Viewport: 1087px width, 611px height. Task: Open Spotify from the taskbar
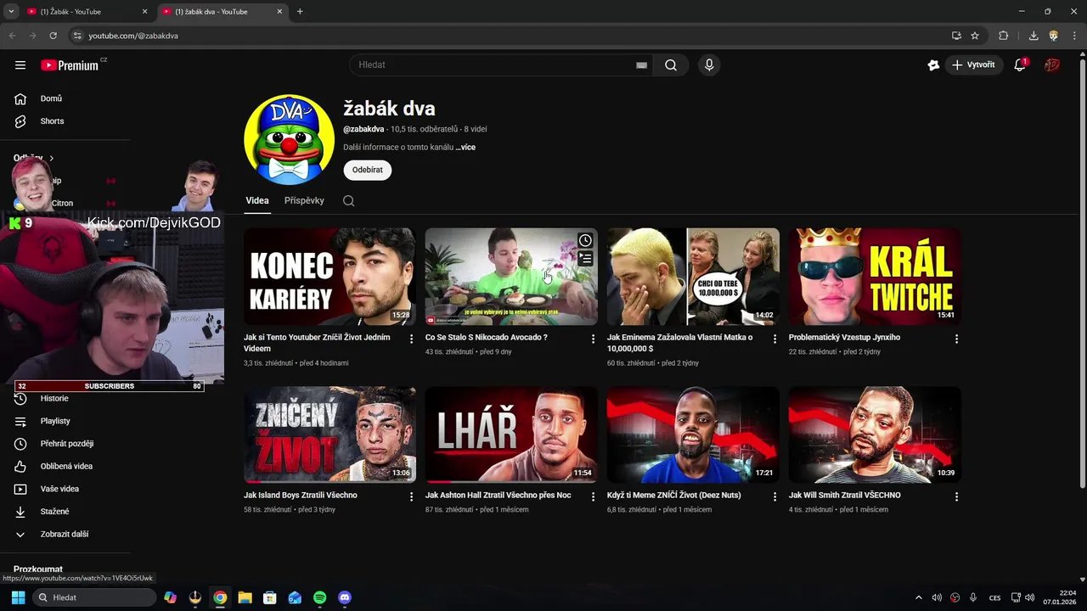(319, 597)
